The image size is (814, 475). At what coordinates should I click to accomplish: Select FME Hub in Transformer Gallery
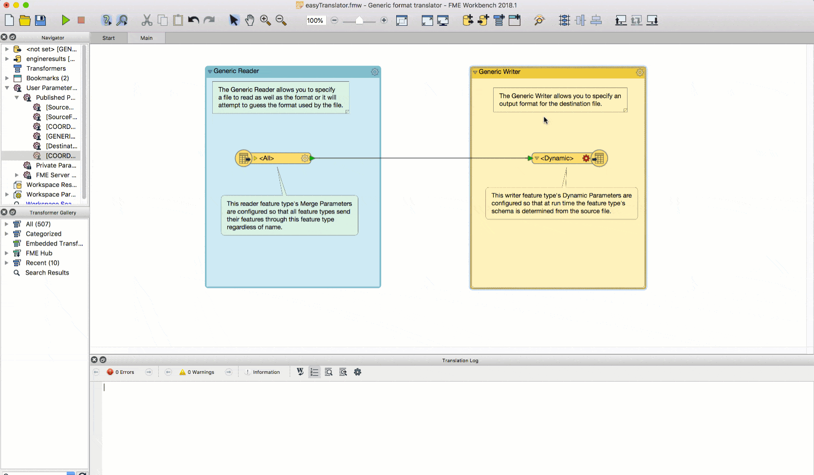39,253
